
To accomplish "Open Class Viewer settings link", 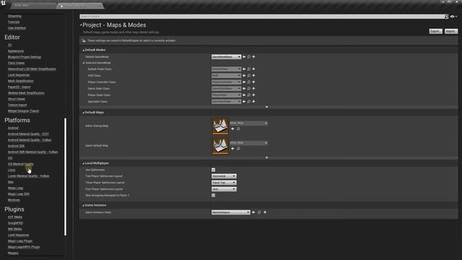I will [x=16, y=63].
